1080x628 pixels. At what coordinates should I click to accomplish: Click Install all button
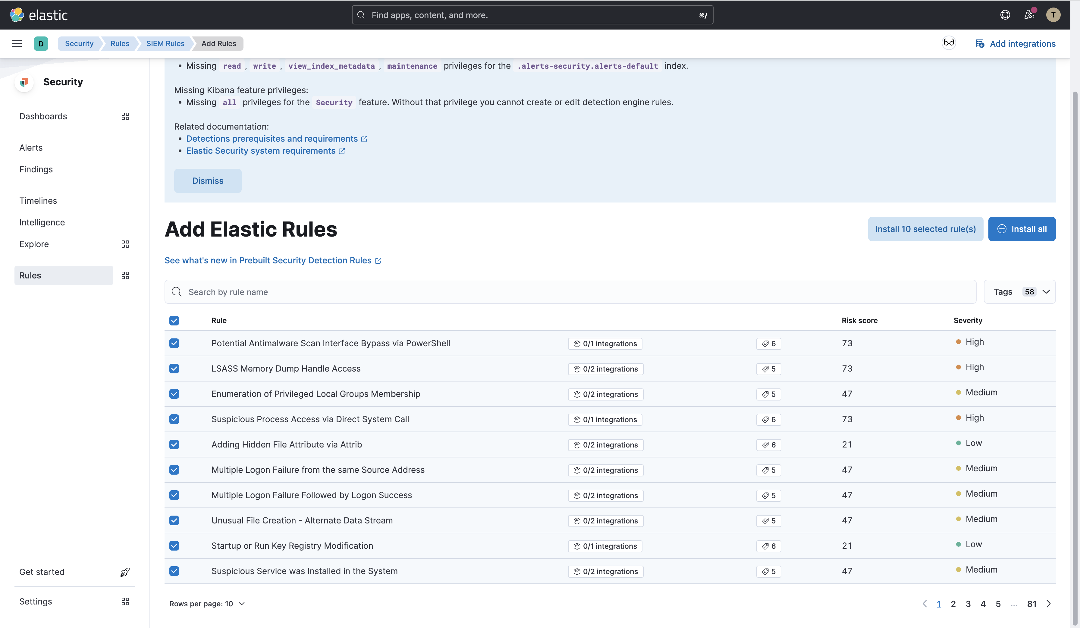tap(1022, 229)
